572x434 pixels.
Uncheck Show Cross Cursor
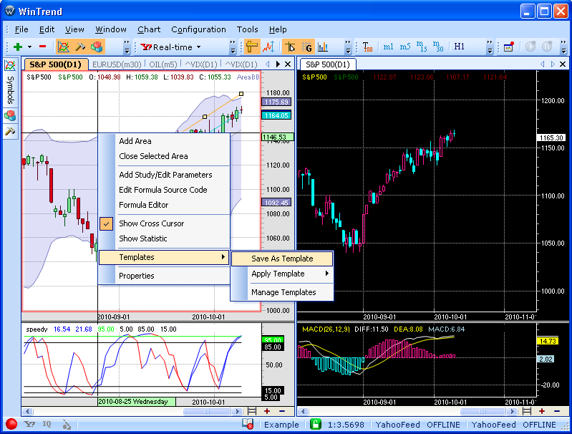pos(164,223)
